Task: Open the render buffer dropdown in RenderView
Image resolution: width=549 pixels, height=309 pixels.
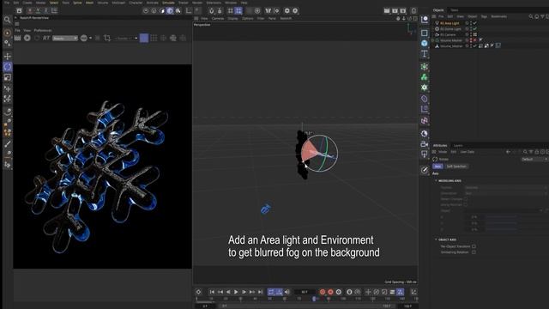Action: (65, 38)
